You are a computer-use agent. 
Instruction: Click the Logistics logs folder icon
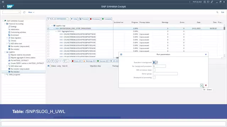[x=54, y=26]
